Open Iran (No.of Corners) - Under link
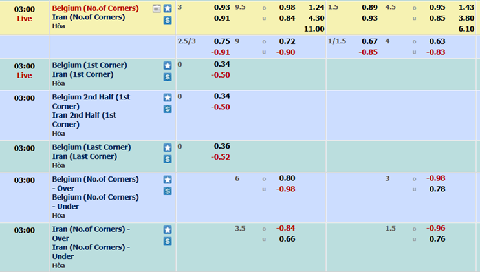Screen dimensions: 480x272 (x=91, y=251)
